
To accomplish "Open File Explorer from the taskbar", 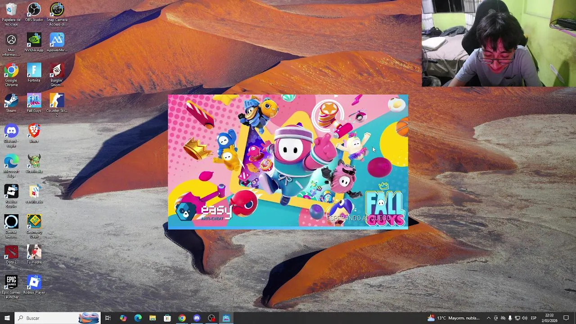I will click(153, 318).
